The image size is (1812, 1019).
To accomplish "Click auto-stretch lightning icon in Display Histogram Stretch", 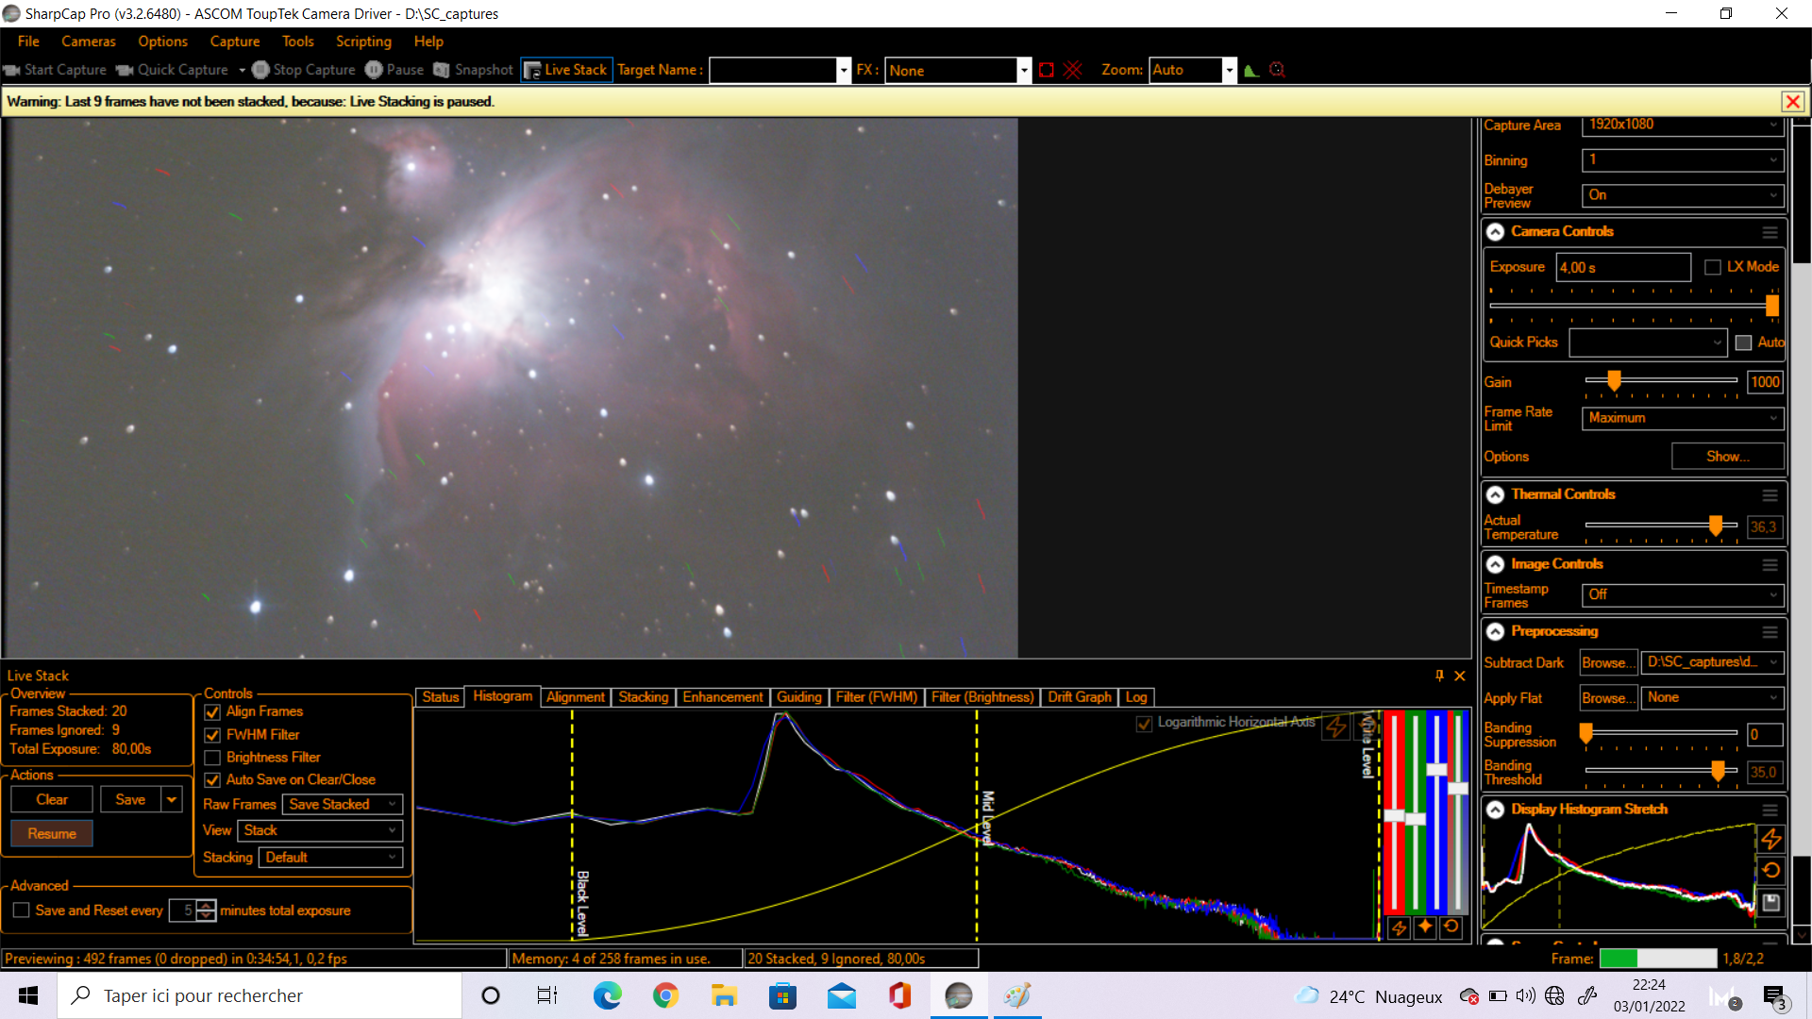I will tap(1771, 838).
